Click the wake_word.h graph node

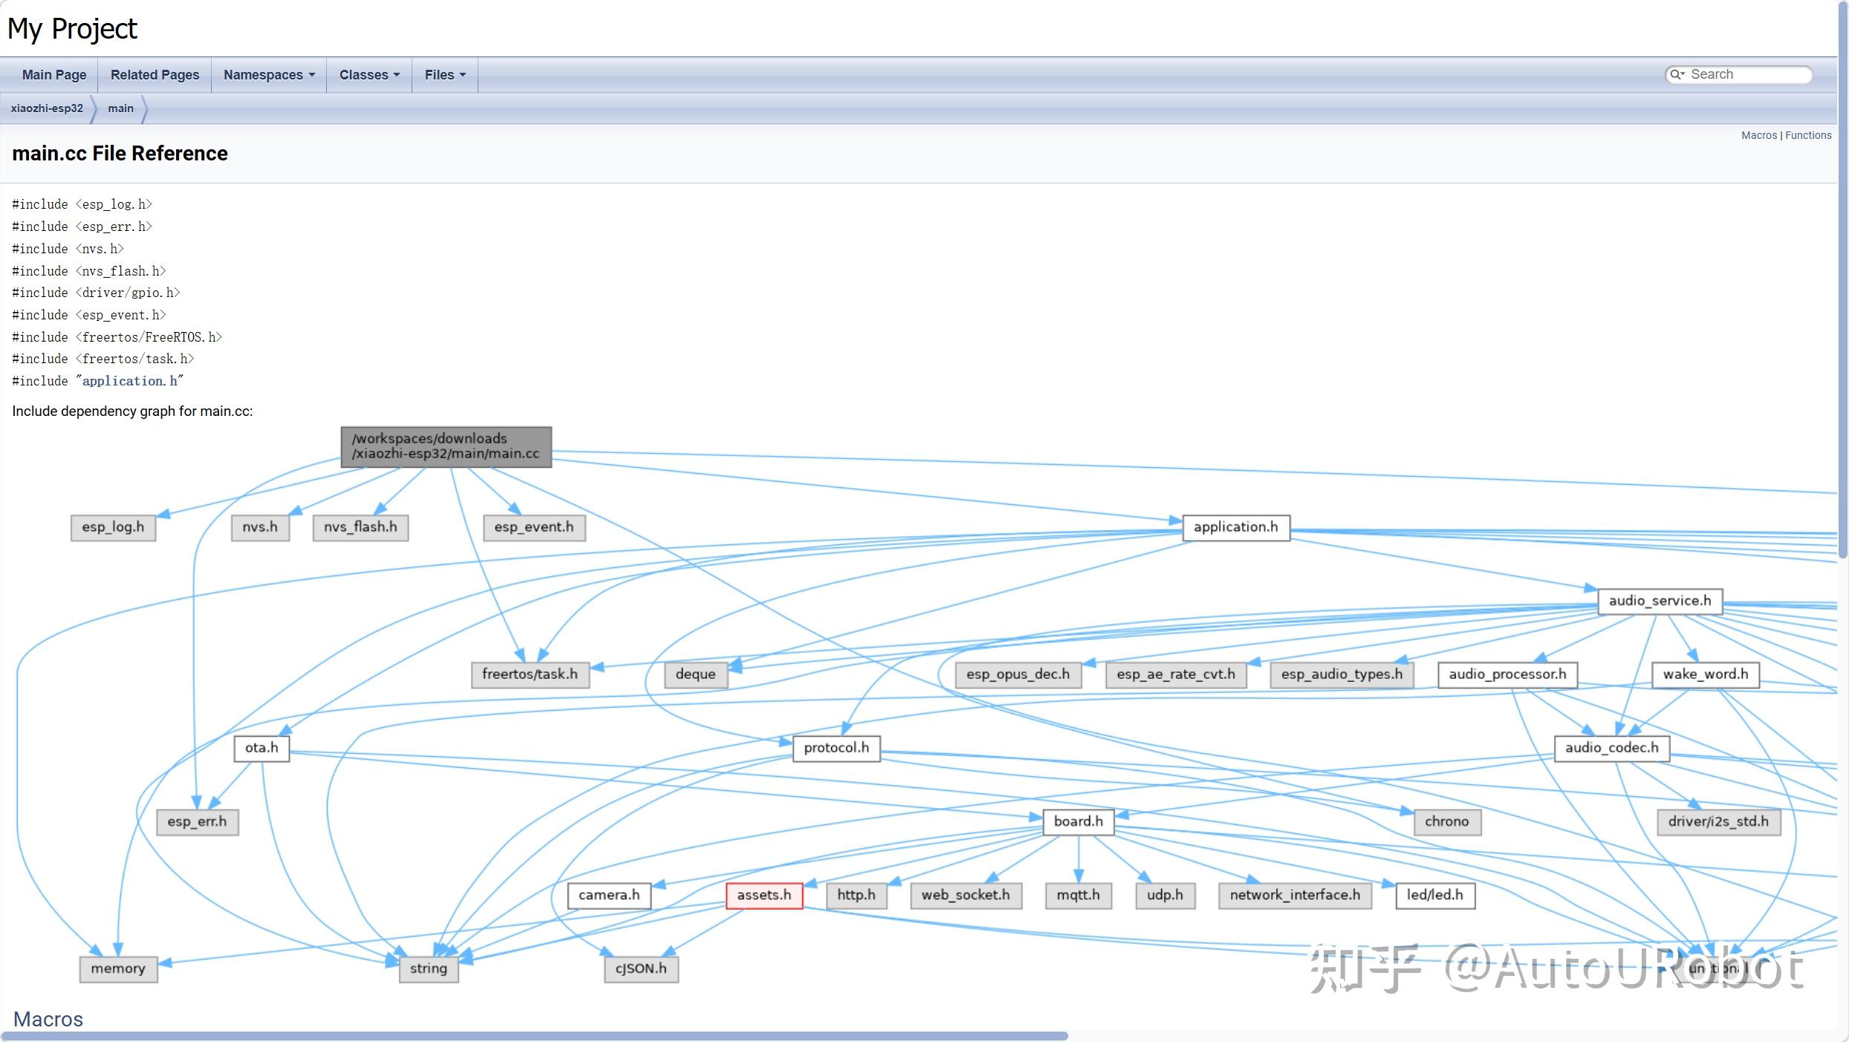point(1705,674)
